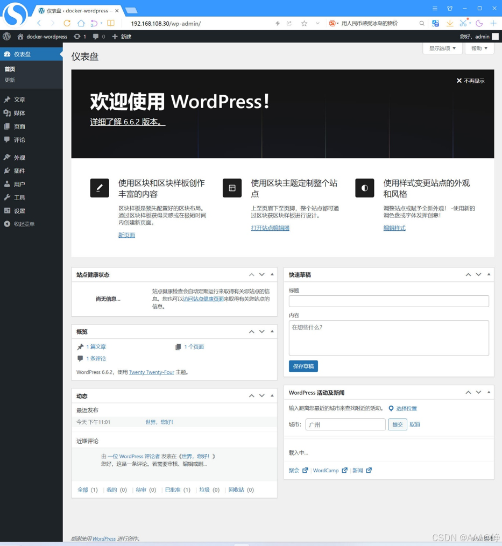Screen dimensions: 502x546
Task: Open docker-wordpress site home link
Action: pos(42,37)
